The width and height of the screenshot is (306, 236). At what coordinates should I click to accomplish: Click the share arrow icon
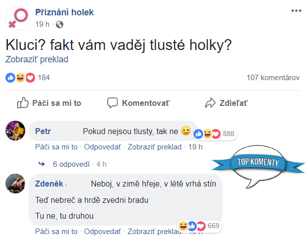(210, 103)
